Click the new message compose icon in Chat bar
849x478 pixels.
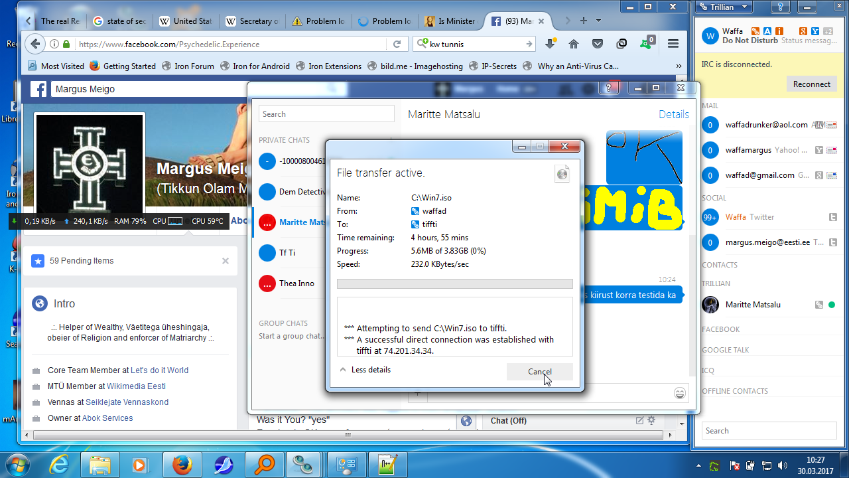(x=639, y=420)
